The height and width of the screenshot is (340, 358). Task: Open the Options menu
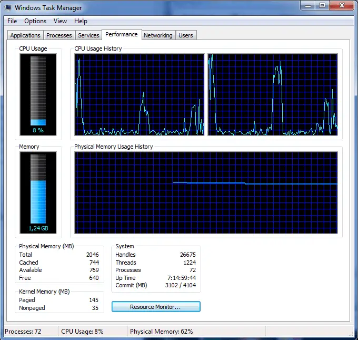pos(35,21)
